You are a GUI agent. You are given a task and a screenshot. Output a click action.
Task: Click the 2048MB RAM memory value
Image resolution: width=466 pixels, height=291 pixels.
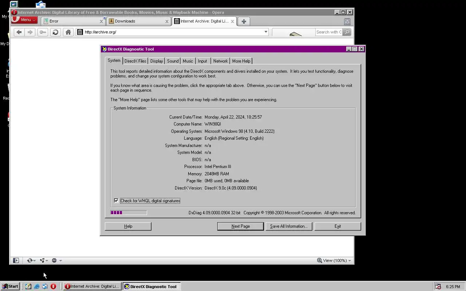[x=217, y=174]
